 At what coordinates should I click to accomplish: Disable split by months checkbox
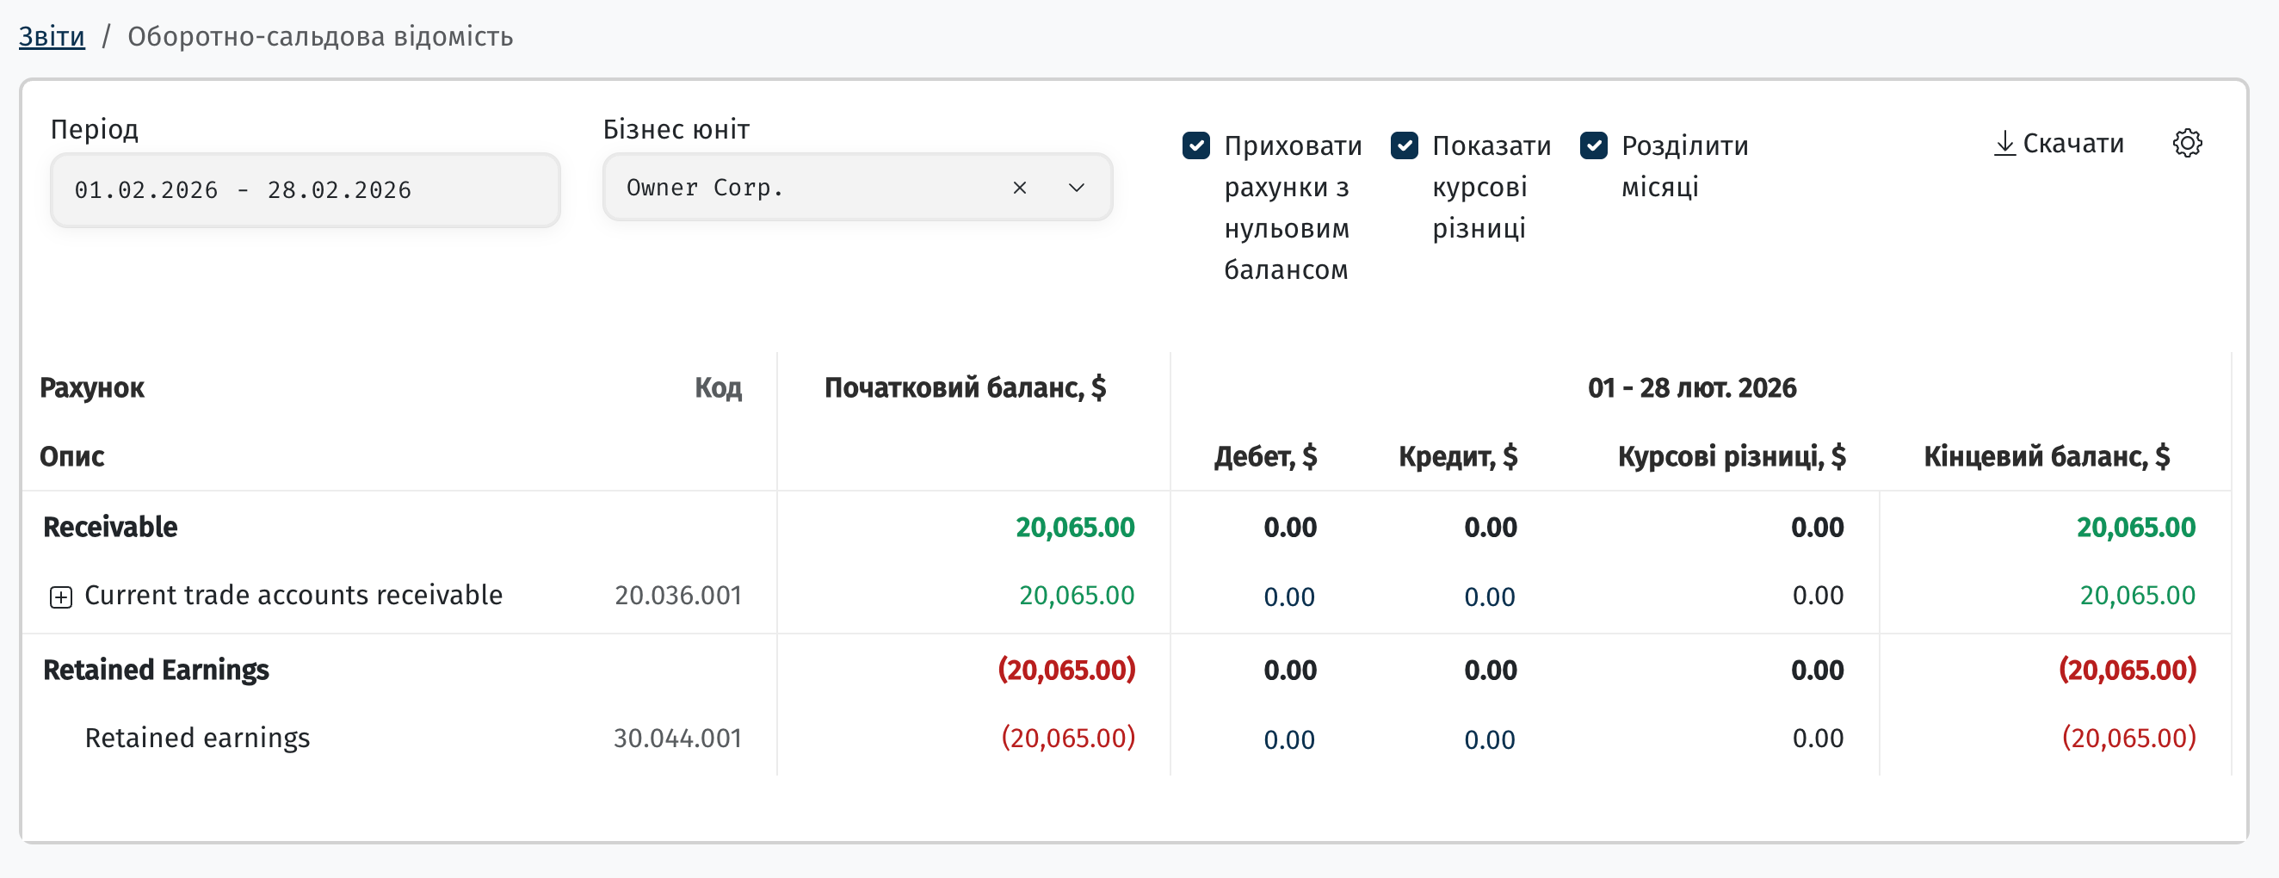coord(1593,145)
